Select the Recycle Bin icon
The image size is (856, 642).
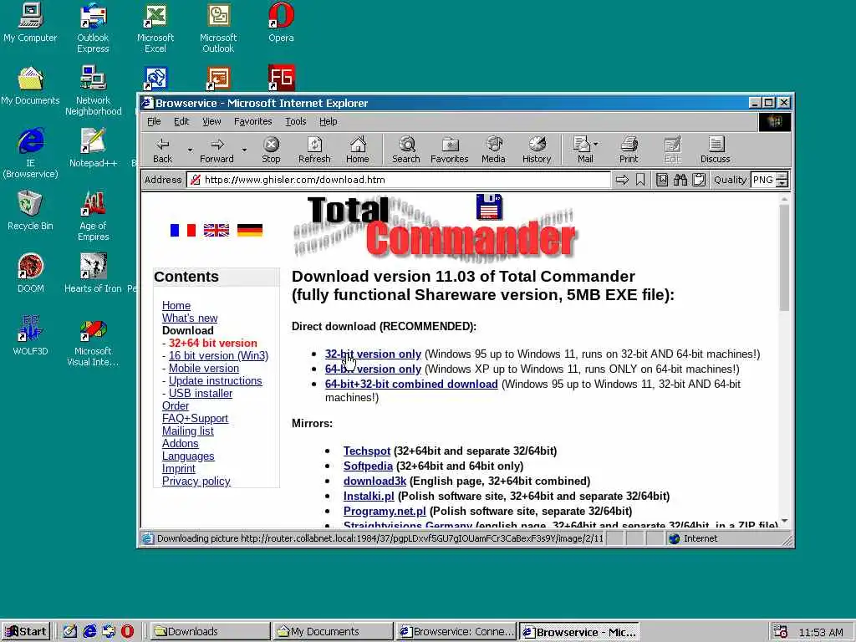point(31,210)
